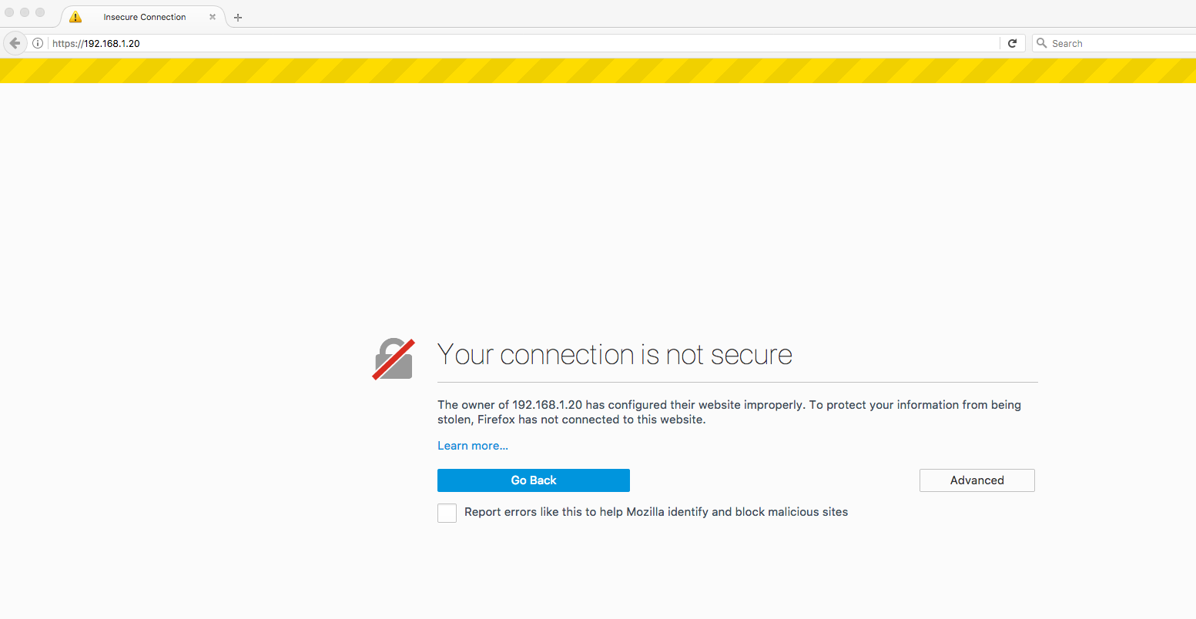The width and height of the screenshot is (1196, 619).
Task: Click the browser back arrow button
Action: [15, 43]
